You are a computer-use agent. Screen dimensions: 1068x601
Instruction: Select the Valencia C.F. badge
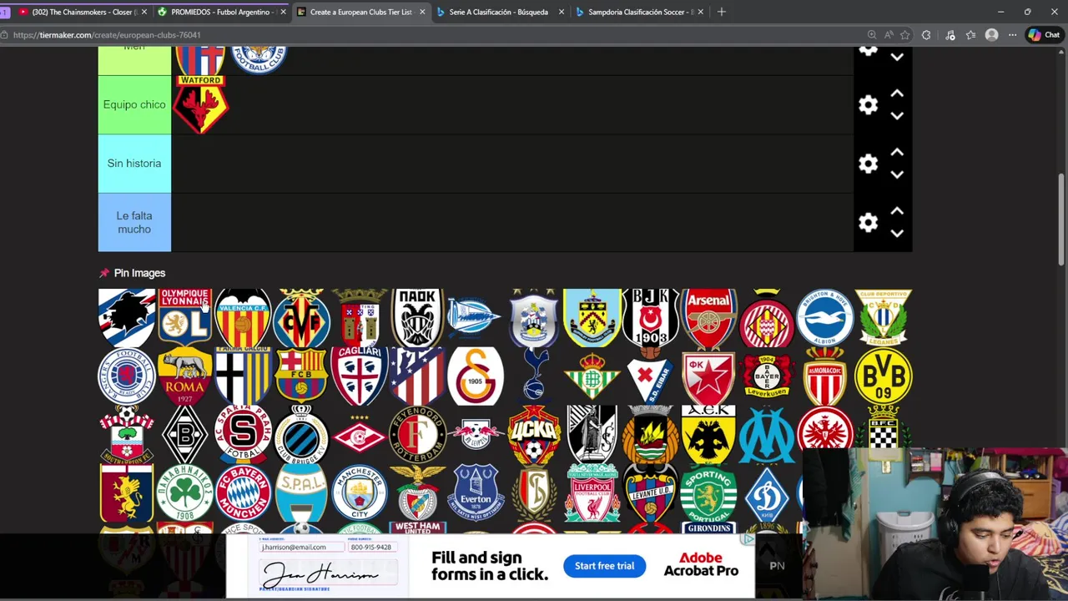pos(243,318)
